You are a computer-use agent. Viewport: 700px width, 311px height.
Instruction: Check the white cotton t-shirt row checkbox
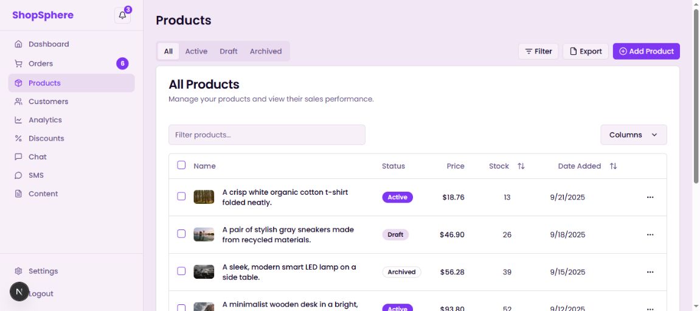[x=181, y=197]
